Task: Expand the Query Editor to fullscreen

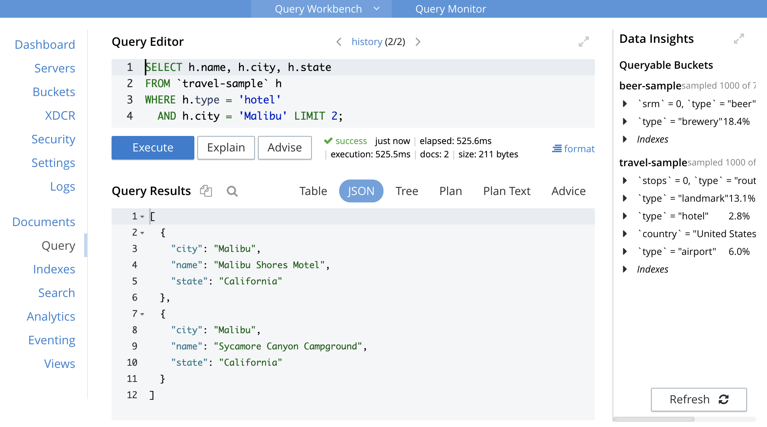Action: click(584, 42)
